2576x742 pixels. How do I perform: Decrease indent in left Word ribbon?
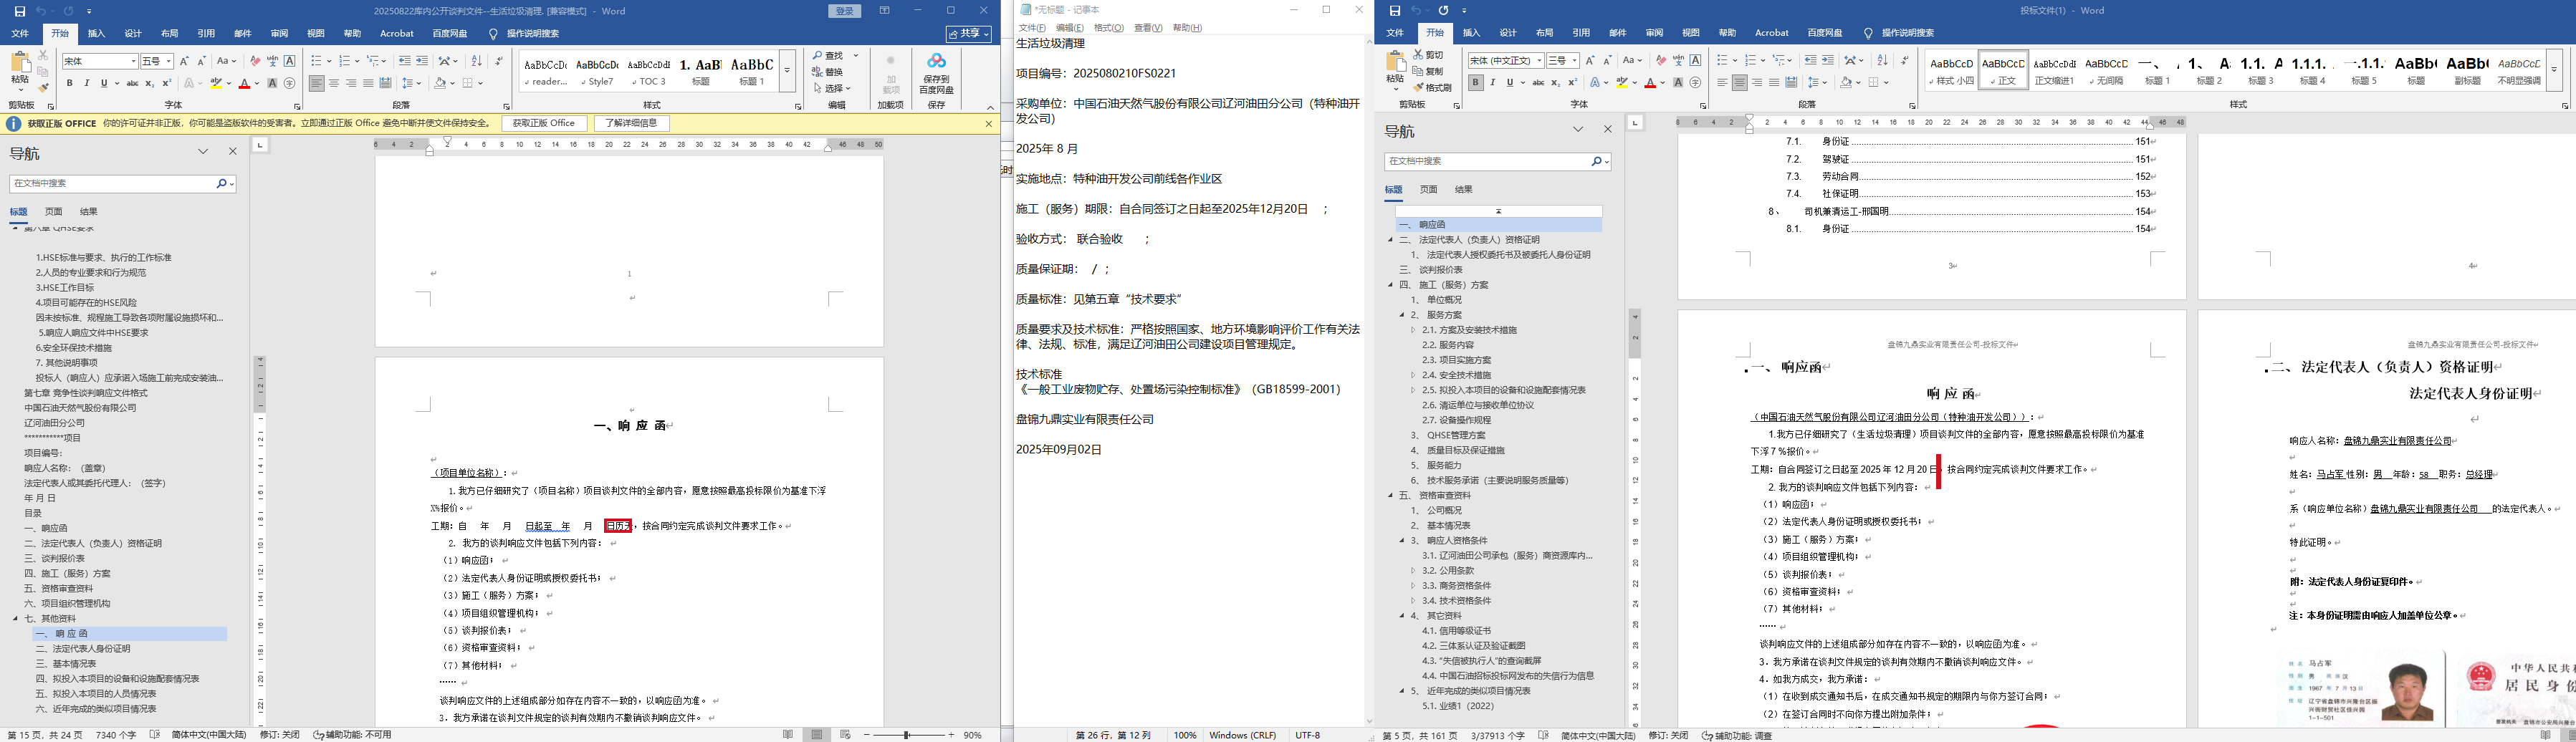(405, 61)
